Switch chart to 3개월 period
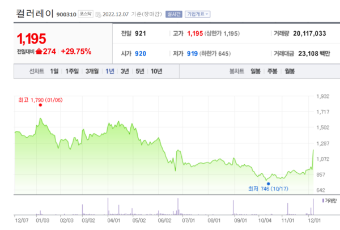Viewport: 340px width, 230px height. pyautogui.click(x=92, y=71)
